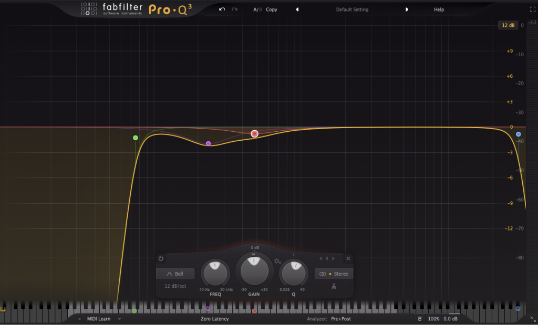The height and width of the screenshot is (325, 538).
Task: Select the blue high cut band dot
Action: click(x=519, y=134)
